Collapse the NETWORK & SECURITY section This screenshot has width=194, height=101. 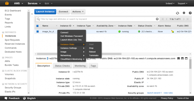[3, 84]
